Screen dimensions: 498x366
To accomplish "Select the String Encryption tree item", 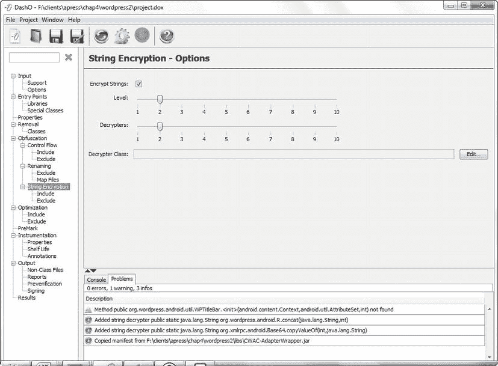I will click(48, 187).
